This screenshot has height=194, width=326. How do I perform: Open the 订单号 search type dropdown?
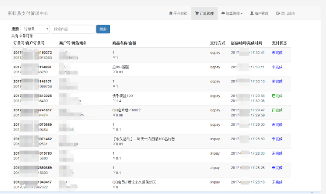coord(35,29)
